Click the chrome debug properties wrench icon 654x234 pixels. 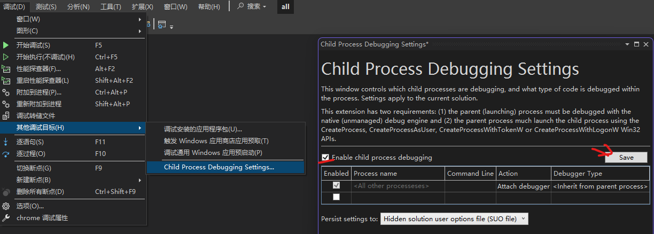(6, 218)
